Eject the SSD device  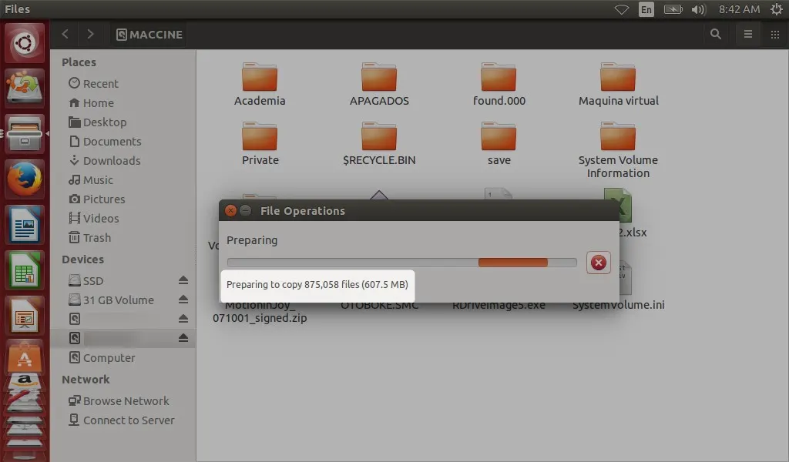tap(183, 280)
